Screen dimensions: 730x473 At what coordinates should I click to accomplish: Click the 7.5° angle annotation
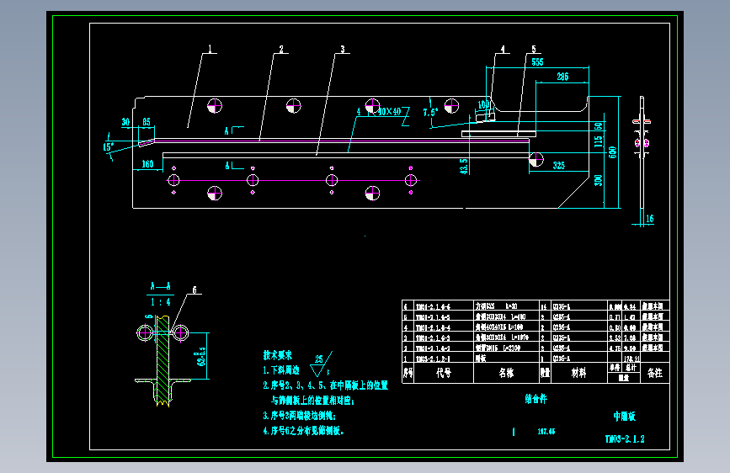click(x=430, y=112)
